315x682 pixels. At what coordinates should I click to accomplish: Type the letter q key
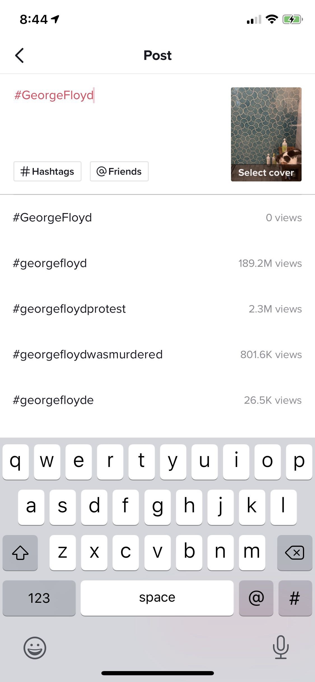(16, 462)
